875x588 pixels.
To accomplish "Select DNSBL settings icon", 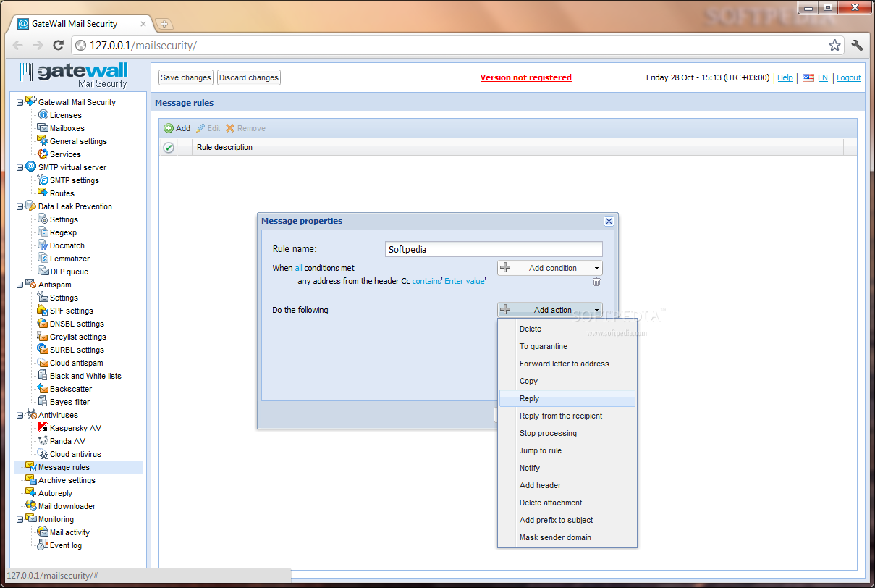I will 43,324.
